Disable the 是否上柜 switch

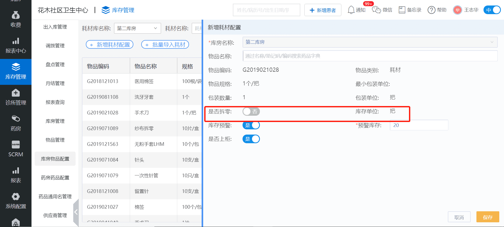pos(251,139)
